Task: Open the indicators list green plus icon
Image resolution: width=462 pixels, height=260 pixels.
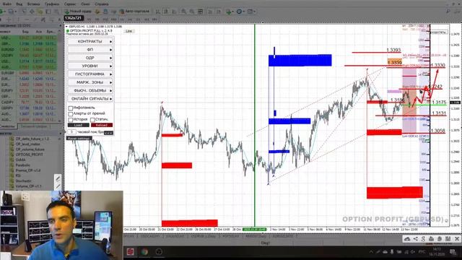Action: tap(230, 12)
